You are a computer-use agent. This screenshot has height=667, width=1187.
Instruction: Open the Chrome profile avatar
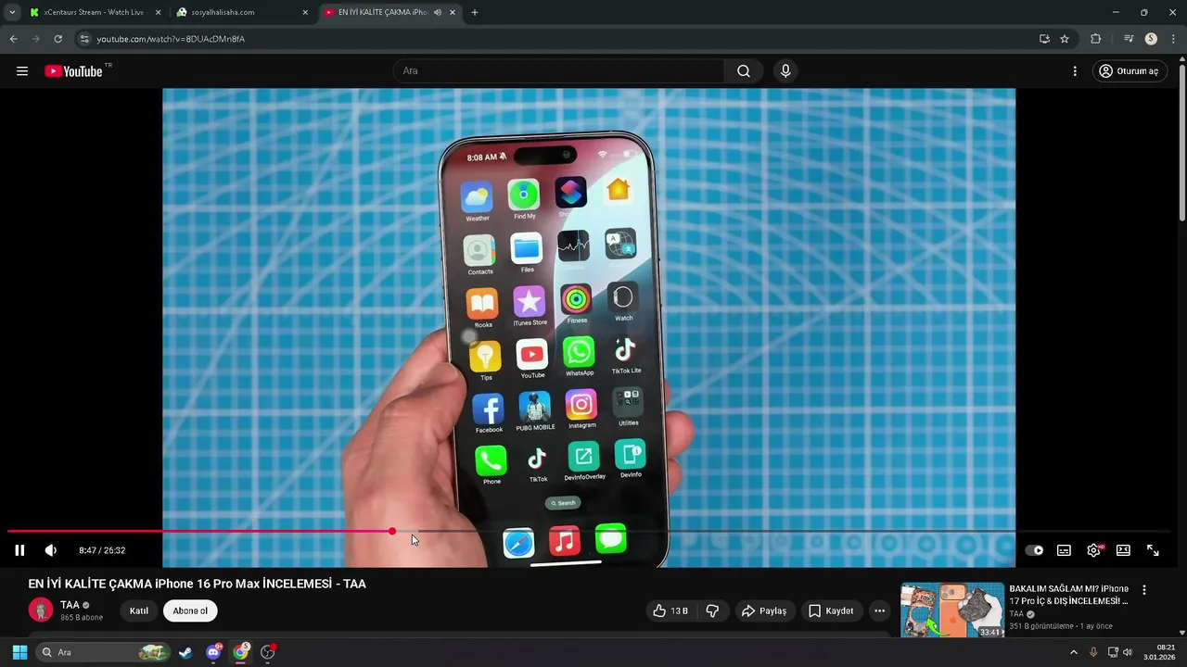click(1151, 39)
